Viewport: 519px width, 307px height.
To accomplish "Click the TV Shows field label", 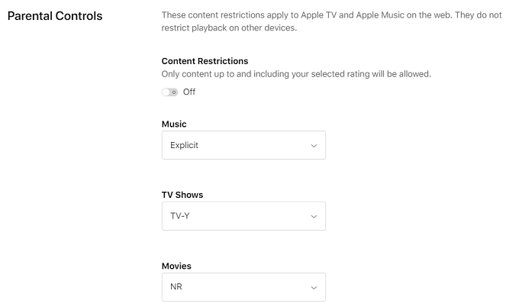I will [x=182, y=195].
